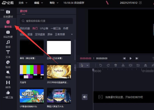
Task: Open the 帮助 menu
Action: (x=54, y=3)
